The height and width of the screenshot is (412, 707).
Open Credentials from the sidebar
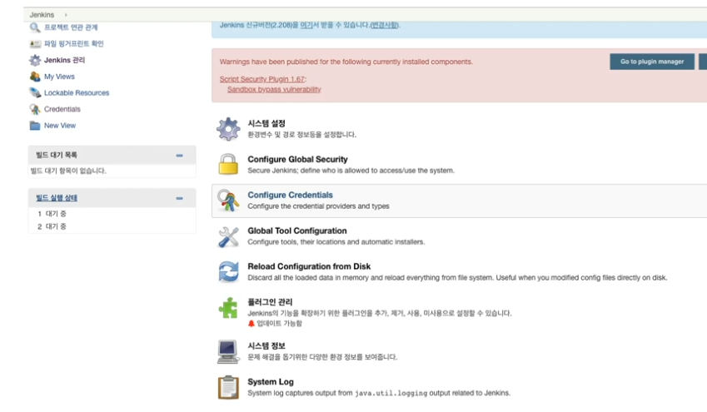pyautogui.click(x=62, y=109)
